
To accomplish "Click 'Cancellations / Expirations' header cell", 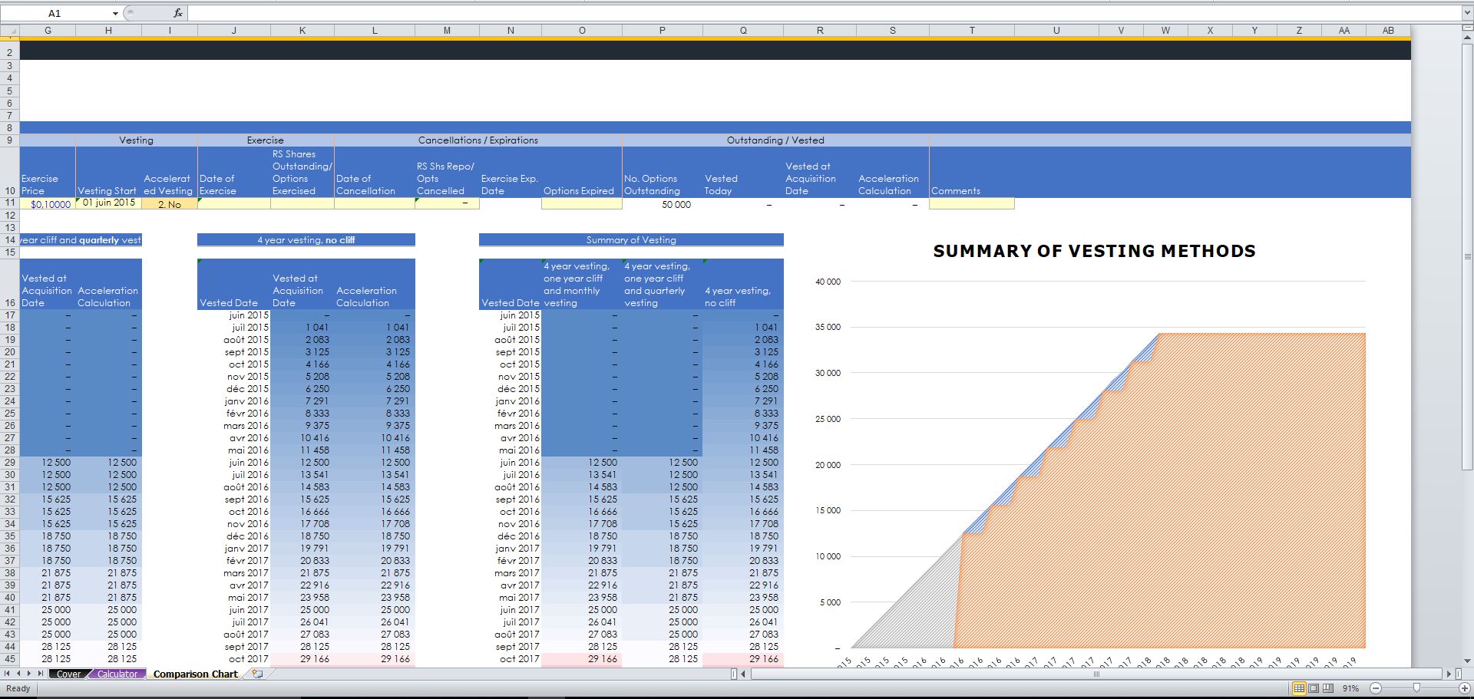I will pos(478,140).
